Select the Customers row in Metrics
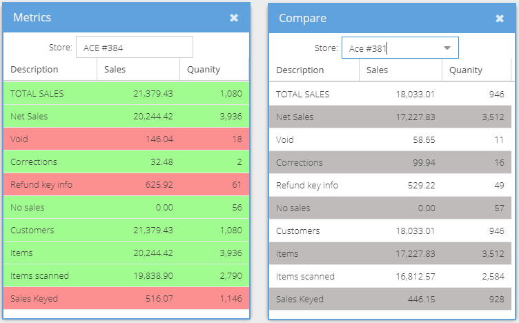The height and width of the screenshot is (323, 519). (126, 230)
